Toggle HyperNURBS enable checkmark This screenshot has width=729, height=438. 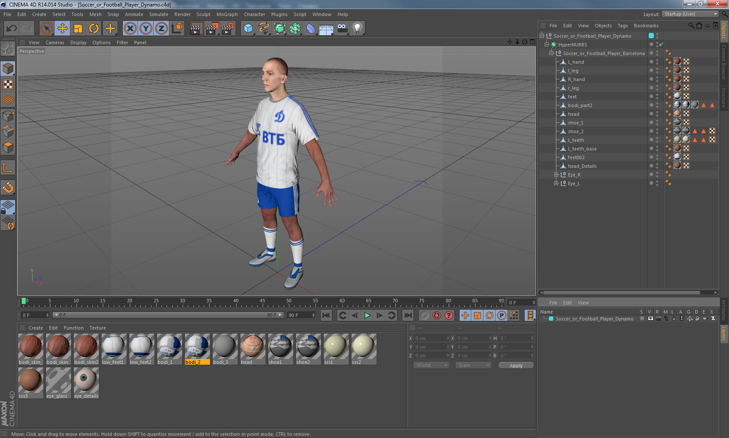(x=661, y=44)
